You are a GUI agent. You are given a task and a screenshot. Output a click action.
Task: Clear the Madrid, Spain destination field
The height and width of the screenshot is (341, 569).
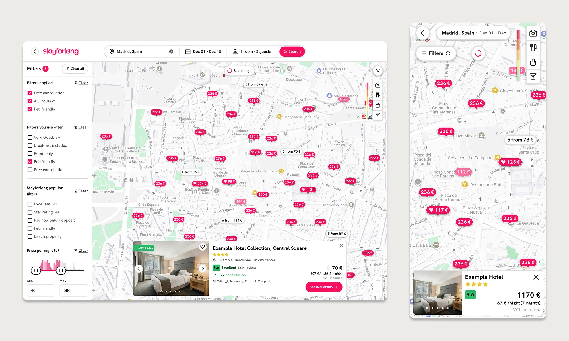[x=171, y=51]
